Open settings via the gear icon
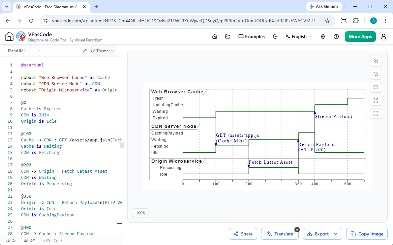This screenshot has height=245, width=393. tap(323, 37)
